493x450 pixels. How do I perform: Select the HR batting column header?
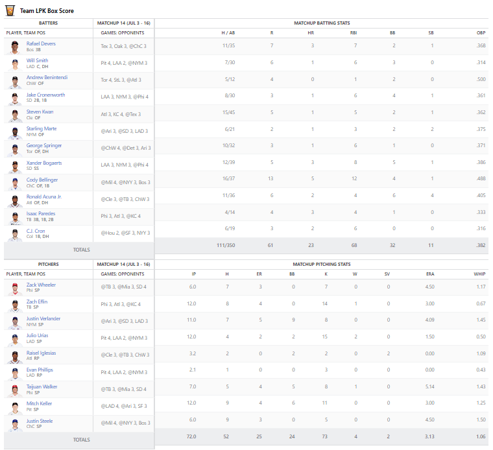(312, 31)
